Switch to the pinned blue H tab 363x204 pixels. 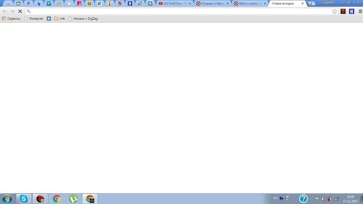(130, 3)
